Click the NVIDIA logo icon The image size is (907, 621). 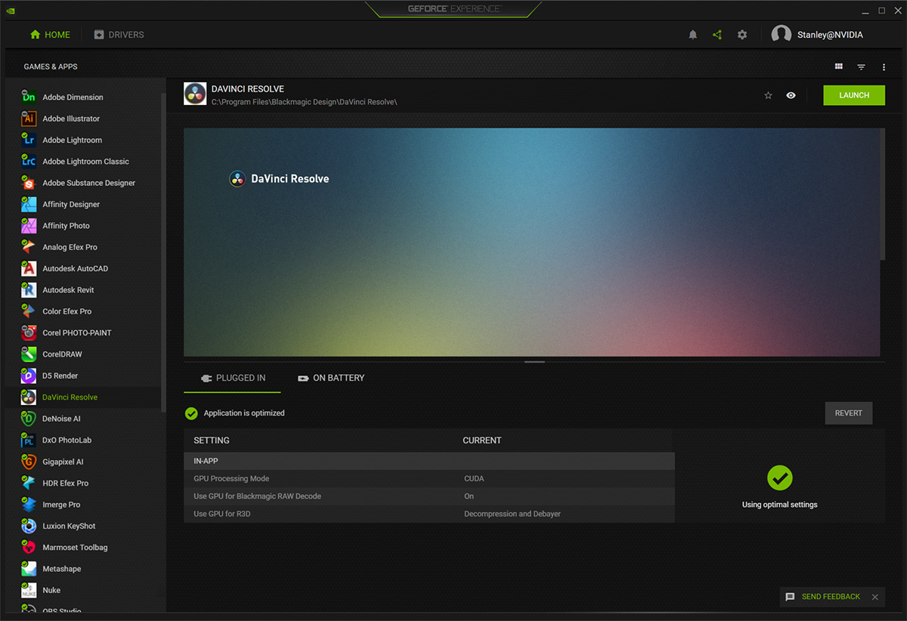tap(11, 11)
